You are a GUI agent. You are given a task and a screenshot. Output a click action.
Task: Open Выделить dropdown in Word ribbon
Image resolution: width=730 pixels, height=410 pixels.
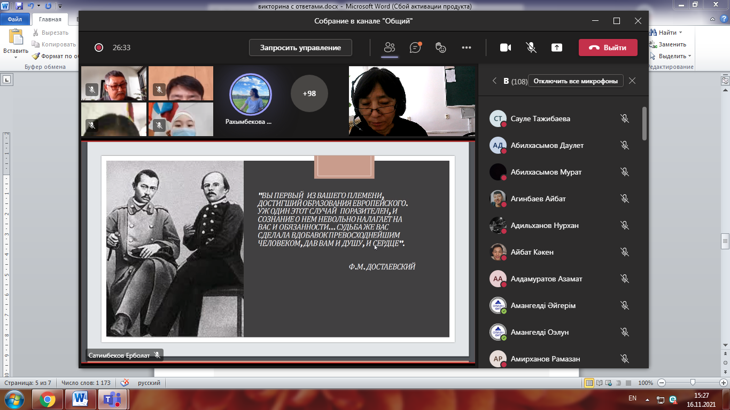pos(671,56)
